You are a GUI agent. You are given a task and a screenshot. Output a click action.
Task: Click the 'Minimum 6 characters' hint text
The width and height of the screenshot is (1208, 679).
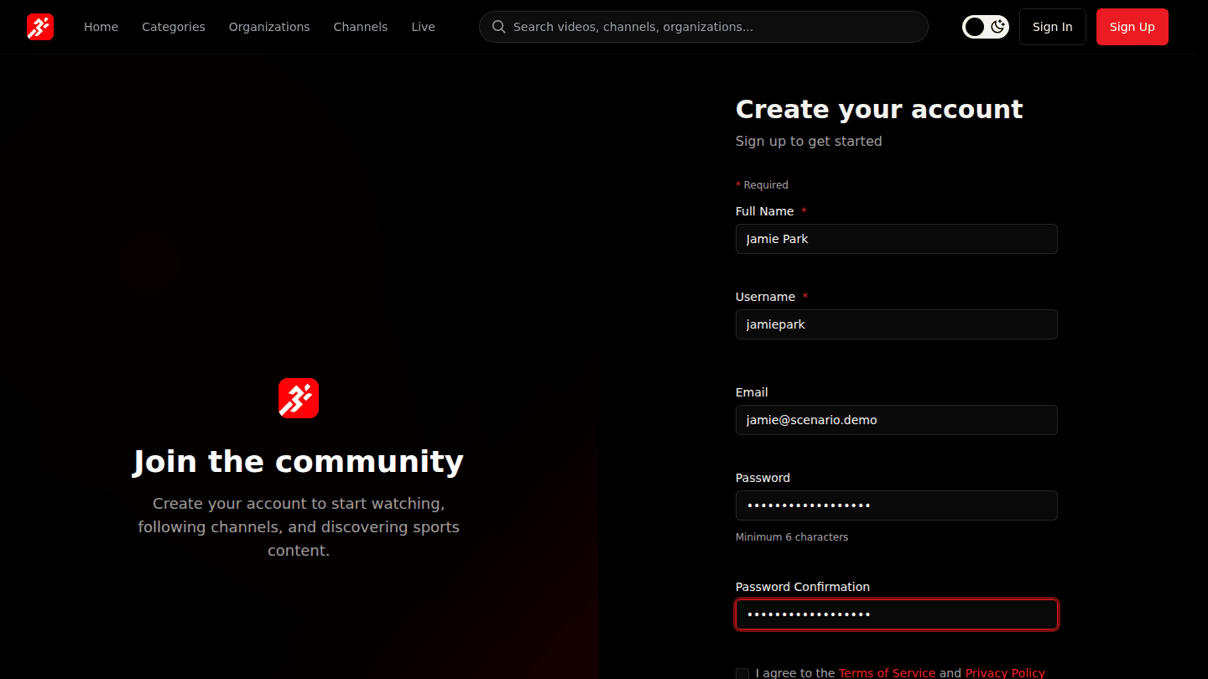[792, 537]
